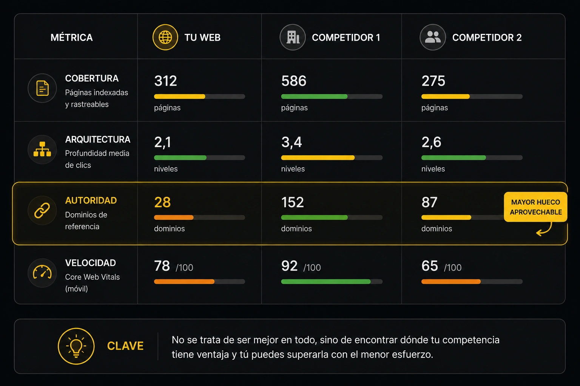
Task: Click the 586 páginas value for Competidor 1
Action: click(294, 81)
